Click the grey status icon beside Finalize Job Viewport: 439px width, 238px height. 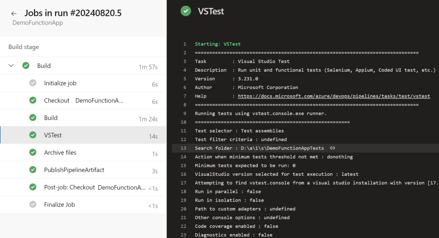click(x=33, y=205)
